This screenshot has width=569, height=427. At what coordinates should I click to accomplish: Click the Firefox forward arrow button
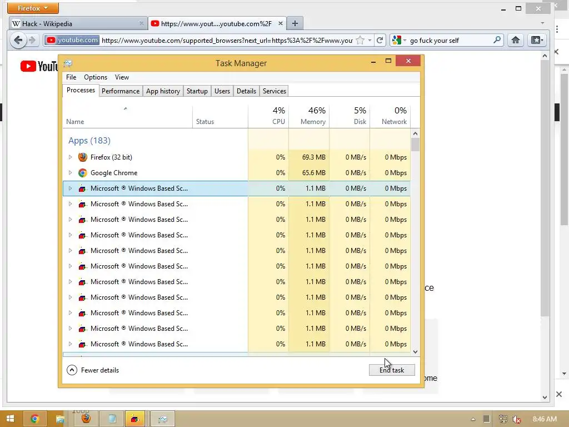pyautogui.click(x=32, y=40)
